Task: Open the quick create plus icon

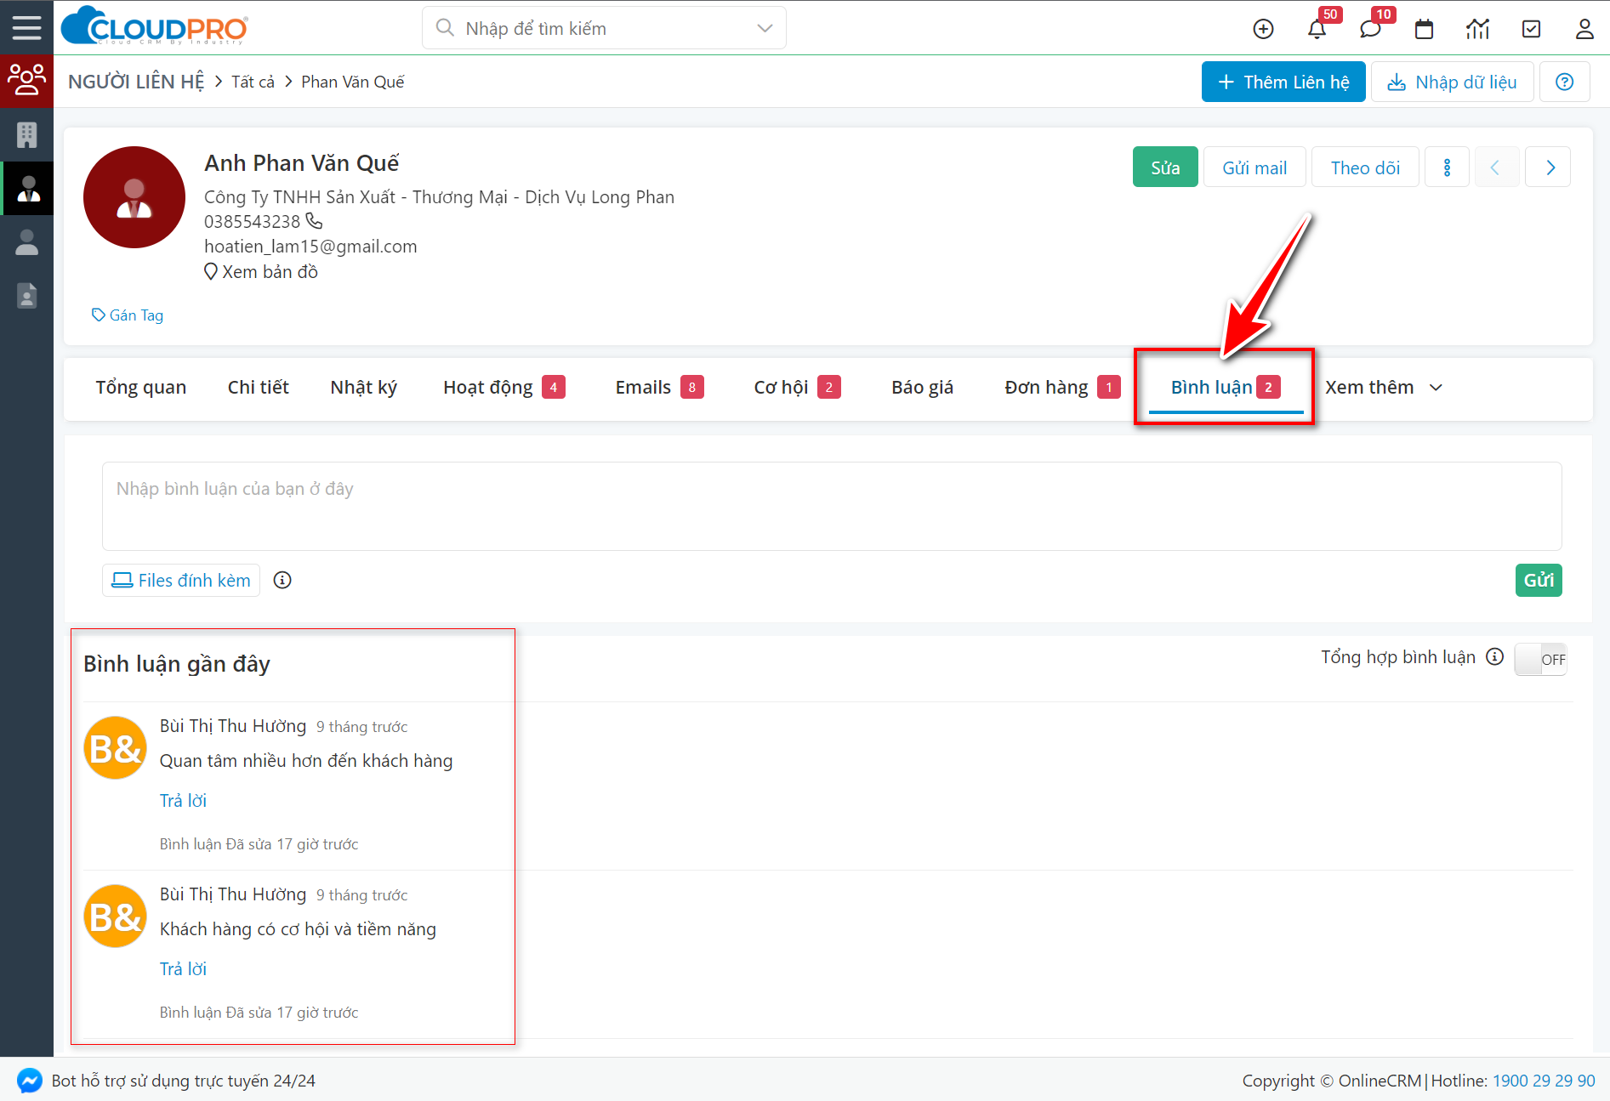Action: [1263, 29]
